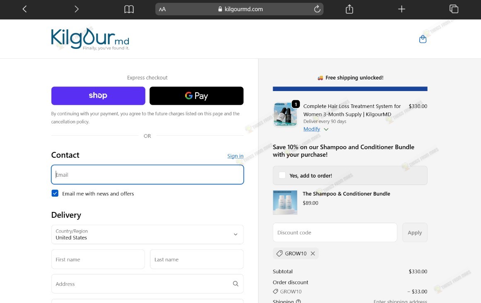Open the bookmarks book icon
Viewport: 481px width, 303px height.
[129, 9]
